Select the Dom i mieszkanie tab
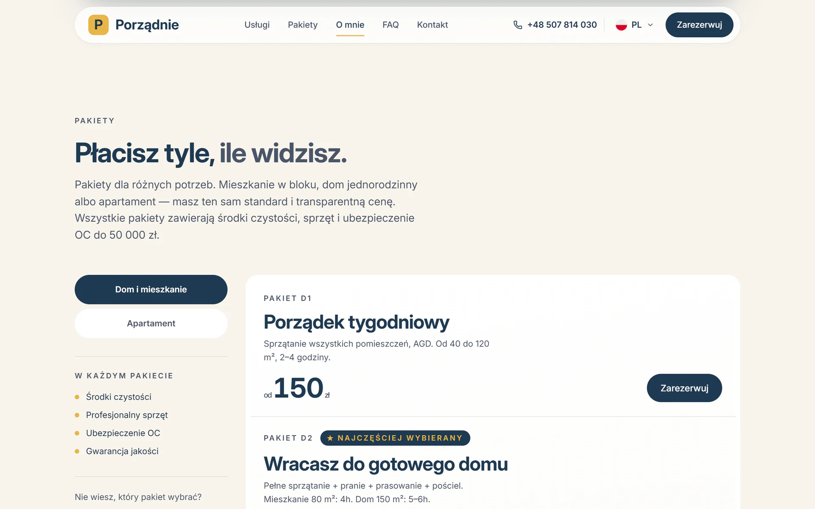The image size is (815, 509). 151,289
